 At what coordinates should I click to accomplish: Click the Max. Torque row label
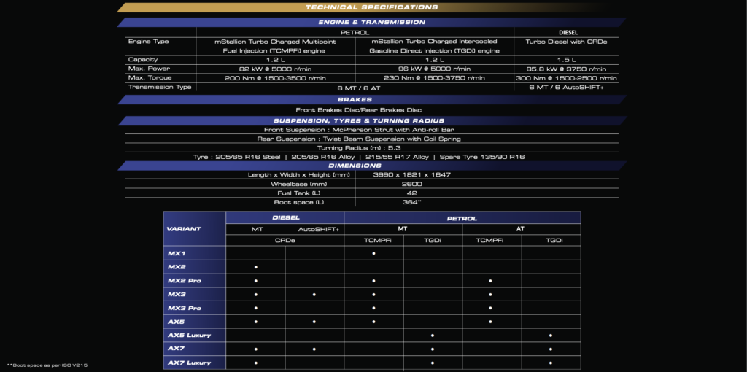click(x=147, y=77)
